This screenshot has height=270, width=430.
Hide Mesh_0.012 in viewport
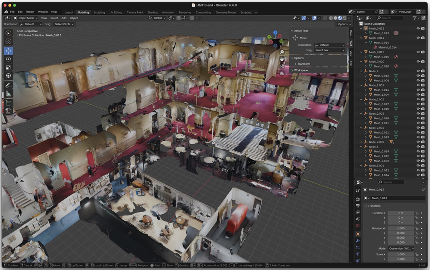click(x=418, y=76)
